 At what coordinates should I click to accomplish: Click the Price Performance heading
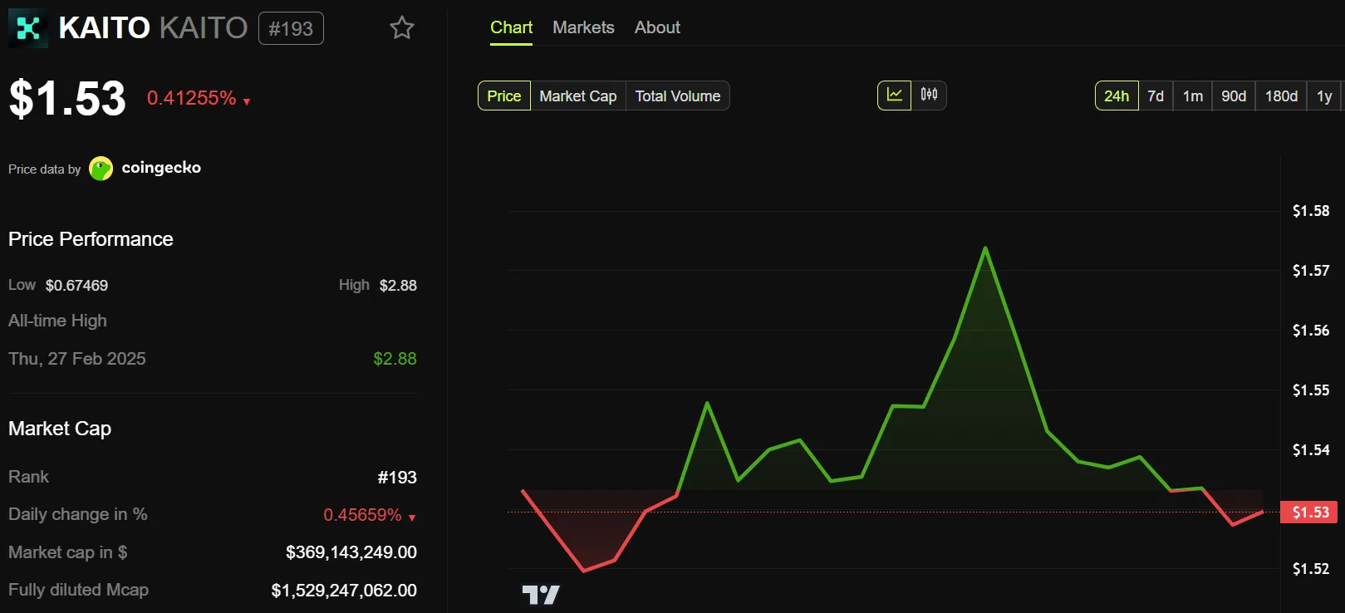[91, 239]
